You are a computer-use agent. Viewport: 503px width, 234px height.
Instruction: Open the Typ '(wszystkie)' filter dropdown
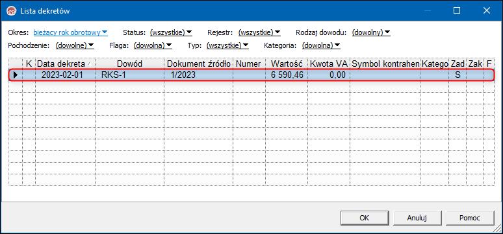tap(227, 45)
